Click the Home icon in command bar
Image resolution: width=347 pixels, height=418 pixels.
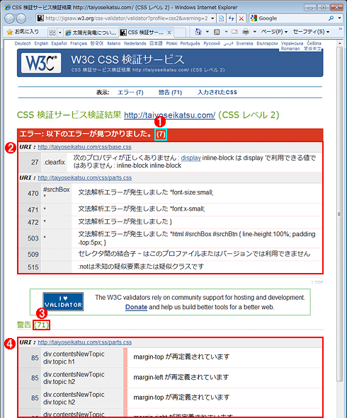click(198, 32)
